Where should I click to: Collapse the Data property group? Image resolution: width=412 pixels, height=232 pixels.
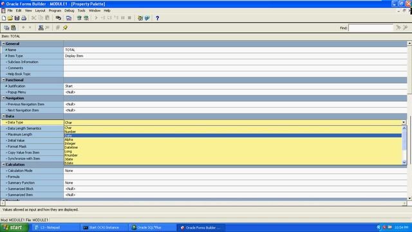pyautogui.click(x=4, y=116)
